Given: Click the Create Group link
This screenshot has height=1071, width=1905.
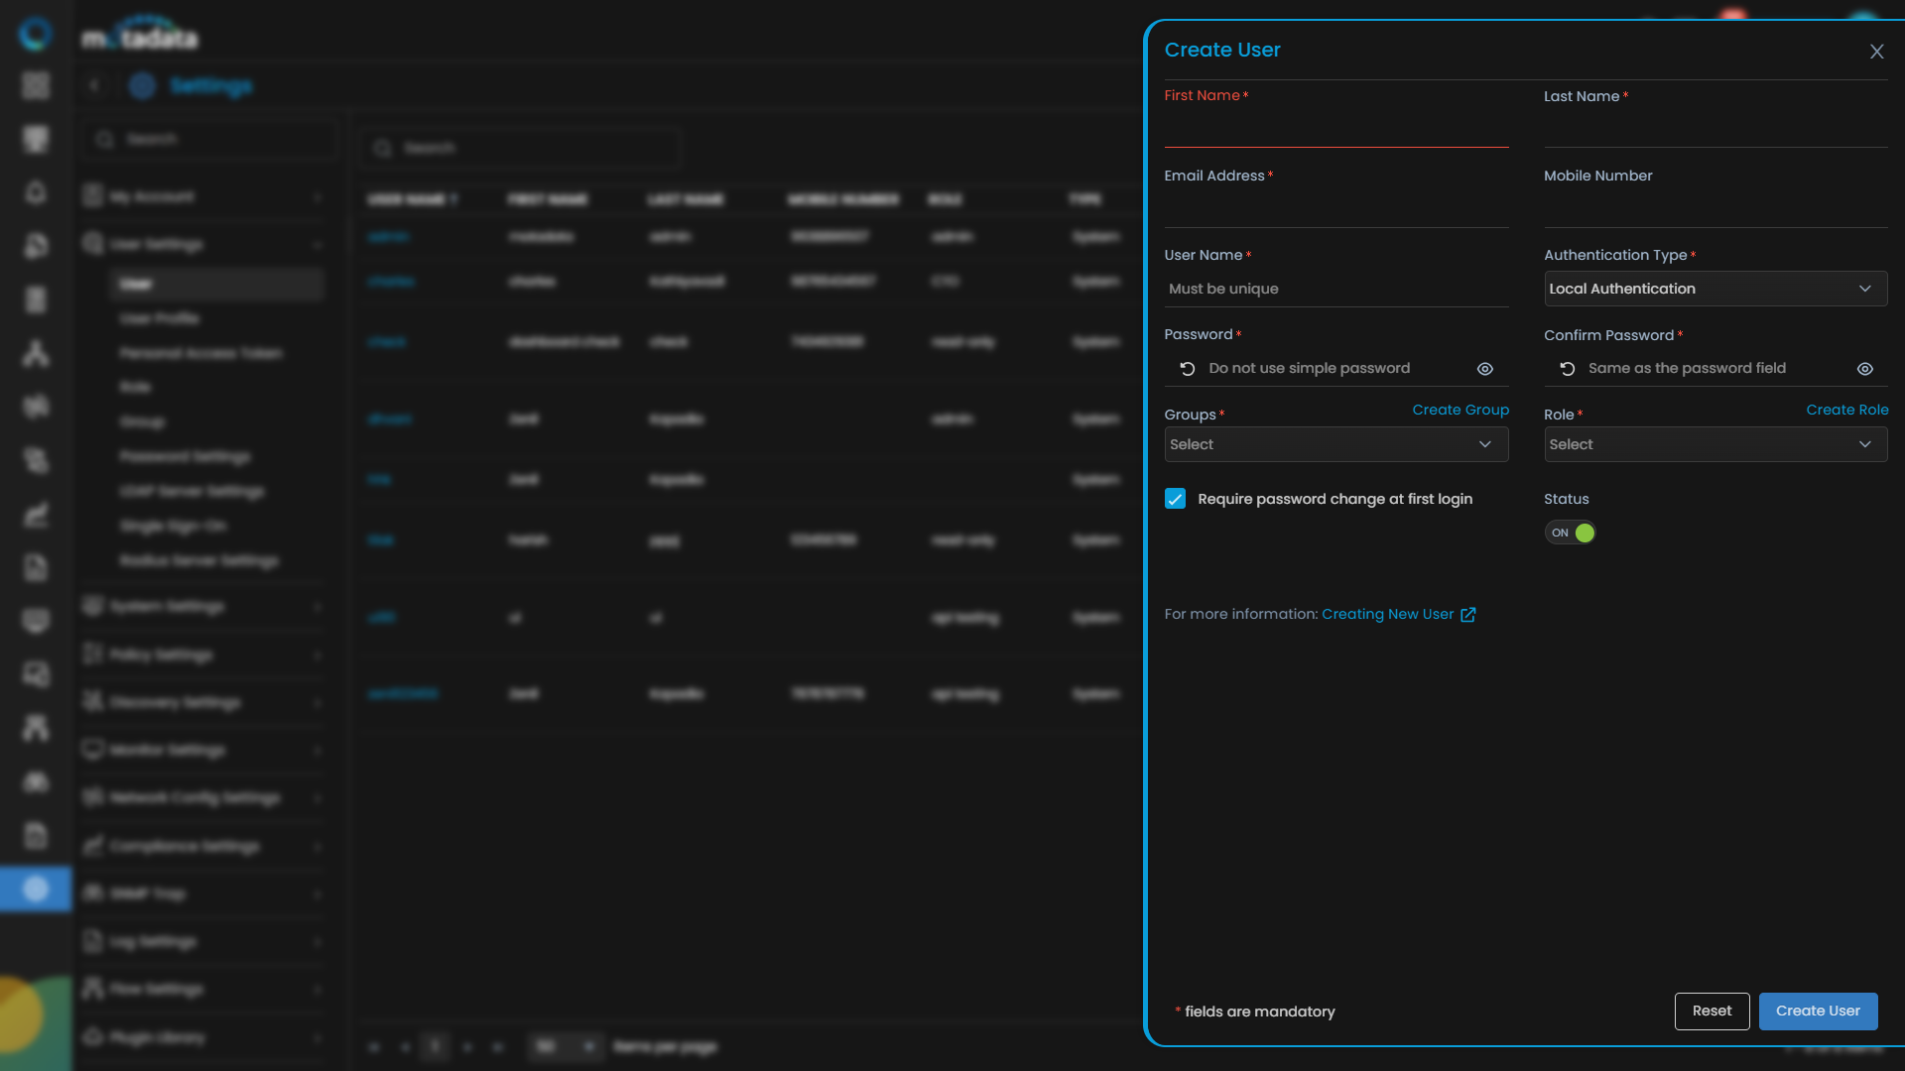Looking at the screenshot, I should point(1460,410).
